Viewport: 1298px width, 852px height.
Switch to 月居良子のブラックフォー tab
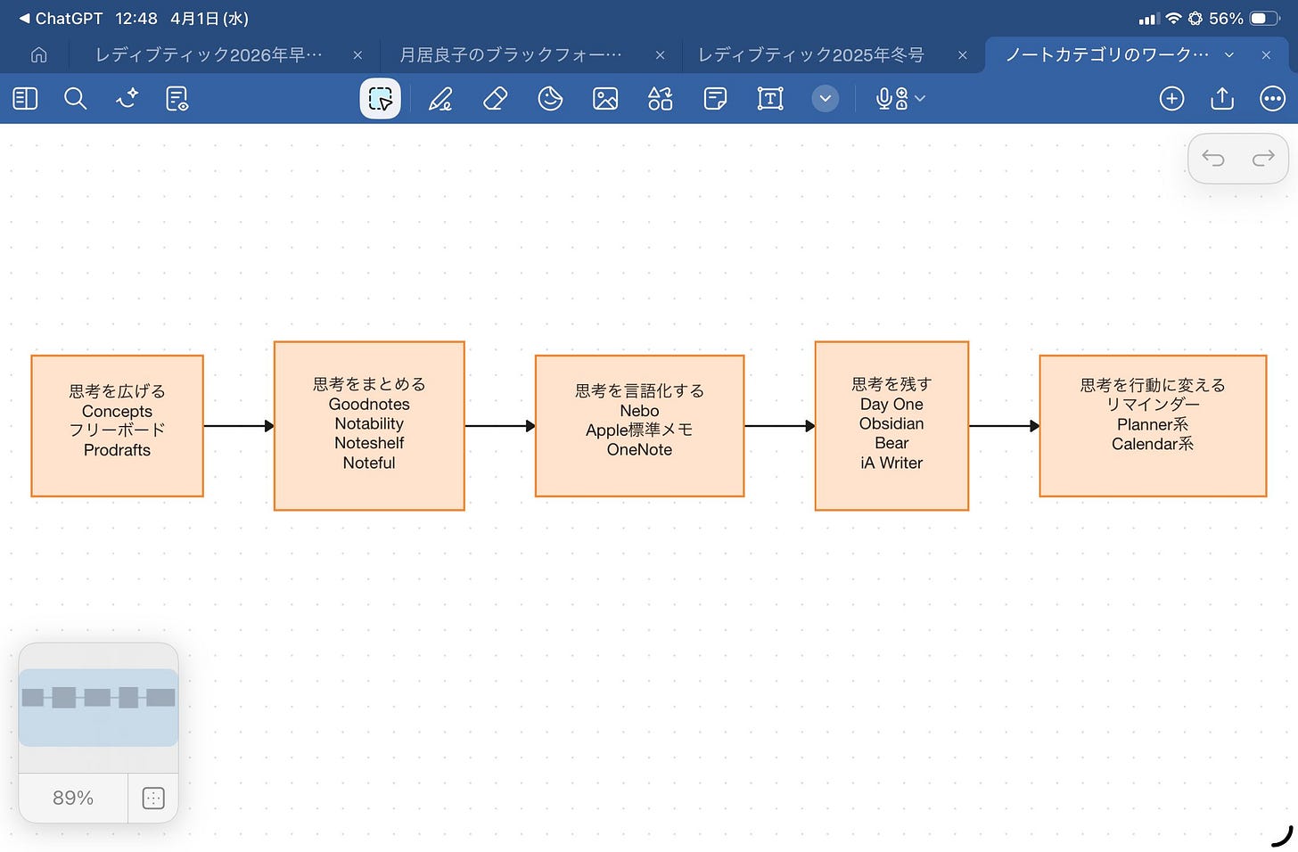tap(511, 55)
